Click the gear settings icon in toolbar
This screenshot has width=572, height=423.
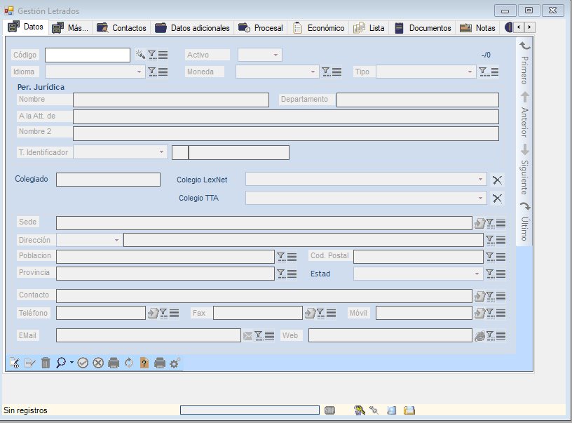click(x=175, y=363)
